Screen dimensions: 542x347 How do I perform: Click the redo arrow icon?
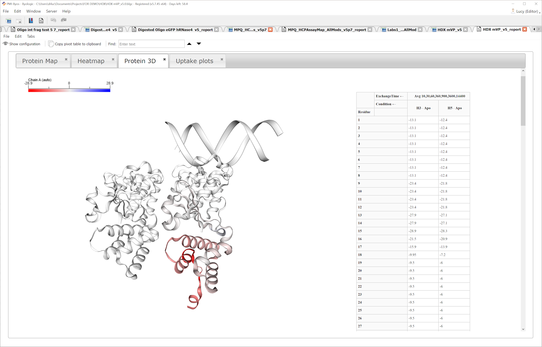click(64, 20)
